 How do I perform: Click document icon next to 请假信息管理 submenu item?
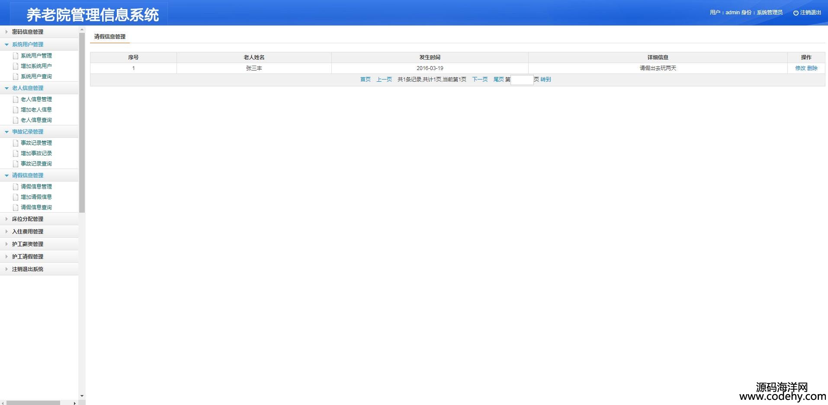click(x=16, y=187)
